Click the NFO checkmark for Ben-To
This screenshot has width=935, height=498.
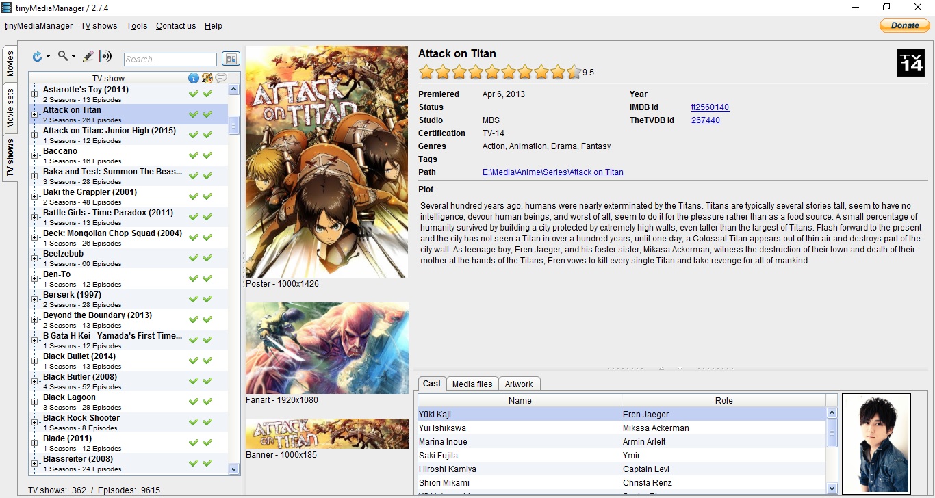(x=194, y=278)
